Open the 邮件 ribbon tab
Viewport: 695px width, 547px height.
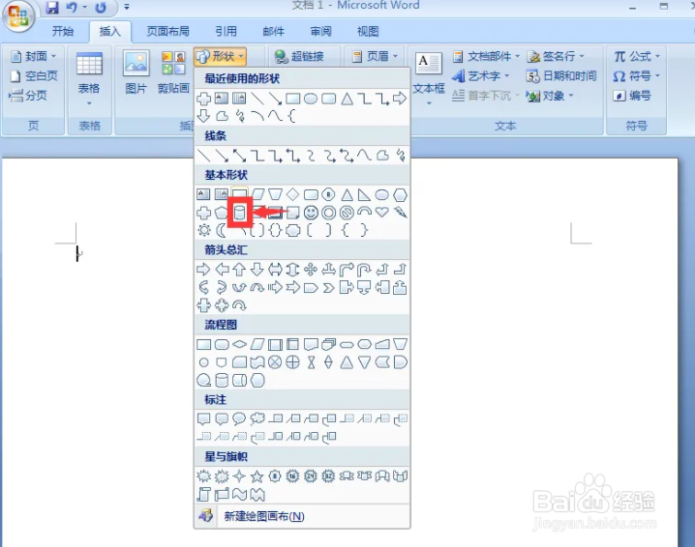[274, 32]
